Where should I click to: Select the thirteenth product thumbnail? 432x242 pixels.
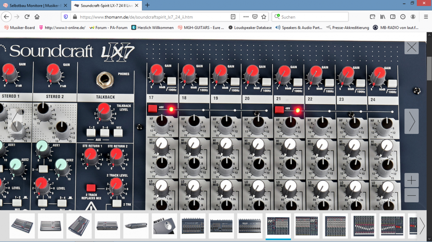(x=363, y=226)
